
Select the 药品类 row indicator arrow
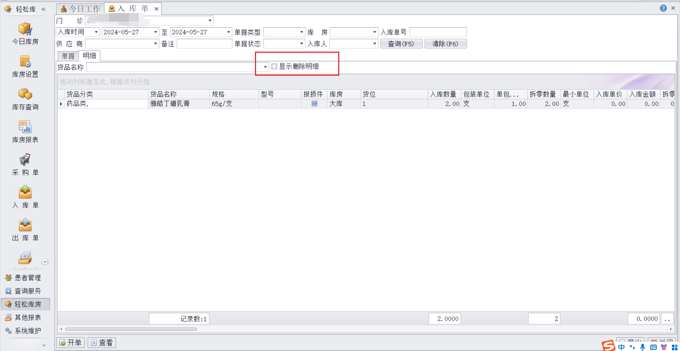pos(61,104)
